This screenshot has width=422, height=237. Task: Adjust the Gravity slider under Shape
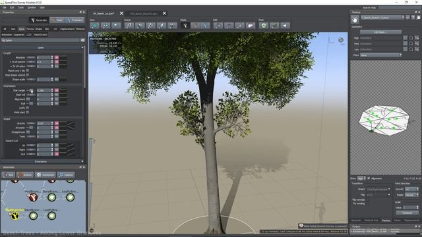31,123
